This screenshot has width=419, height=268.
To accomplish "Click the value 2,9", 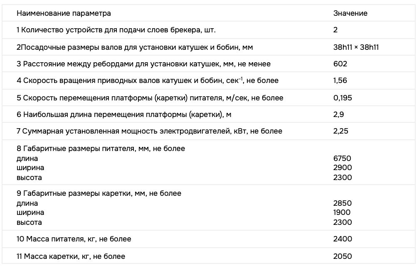I will point(338,115).
